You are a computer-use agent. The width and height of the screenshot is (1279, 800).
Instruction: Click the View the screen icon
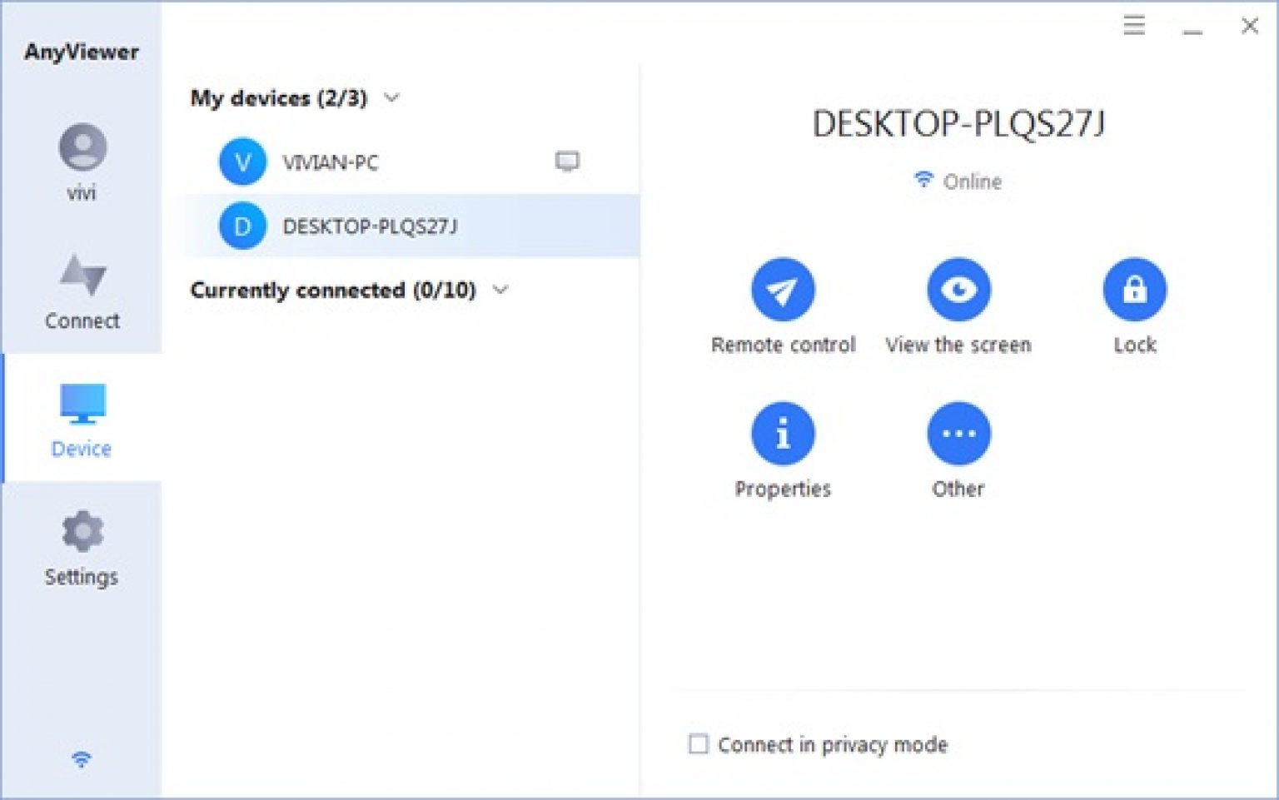pos(958,289)
